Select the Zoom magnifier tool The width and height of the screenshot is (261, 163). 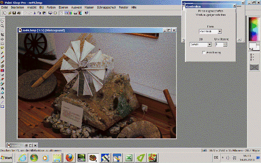click(x=2, y=26)
